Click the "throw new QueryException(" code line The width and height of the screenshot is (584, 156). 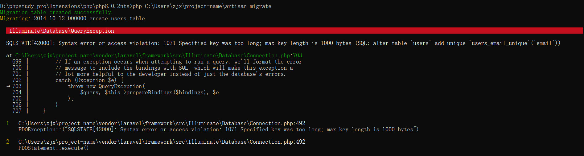(106, 86)
